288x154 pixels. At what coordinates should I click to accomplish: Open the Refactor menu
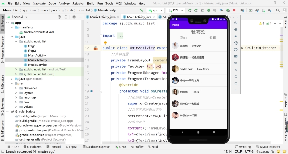78,3
